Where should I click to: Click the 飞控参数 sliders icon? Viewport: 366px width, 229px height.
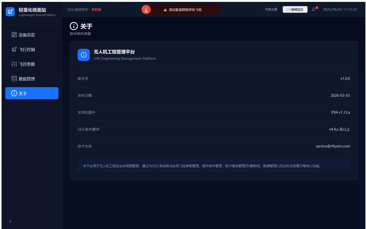[14, 64]
